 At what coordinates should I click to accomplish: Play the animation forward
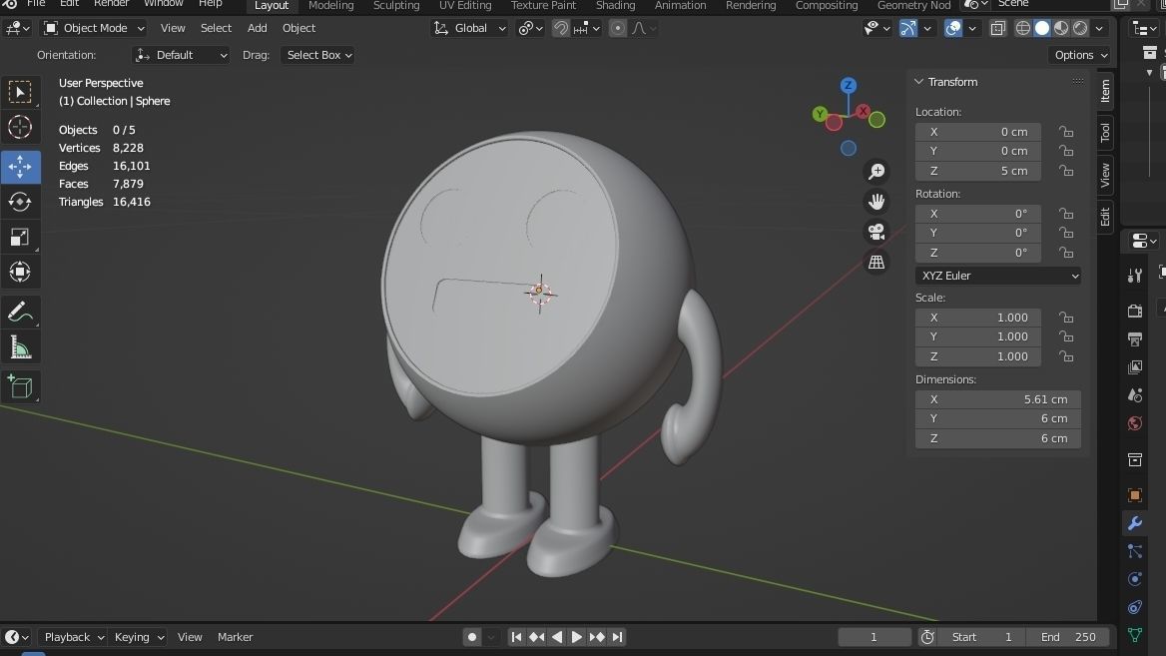pos(576,637)
